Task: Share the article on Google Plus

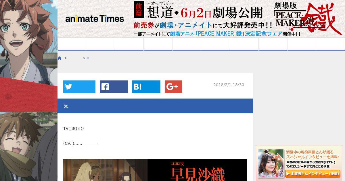Action: (173, 87)
